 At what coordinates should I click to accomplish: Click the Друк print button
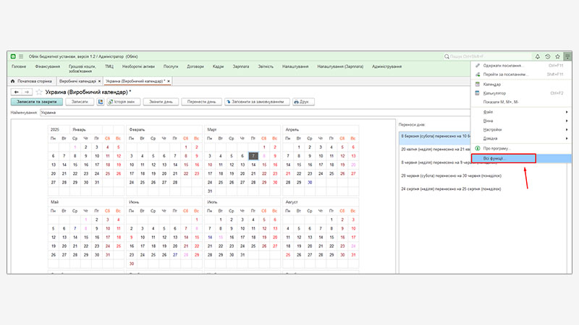[x=303, y=103]
